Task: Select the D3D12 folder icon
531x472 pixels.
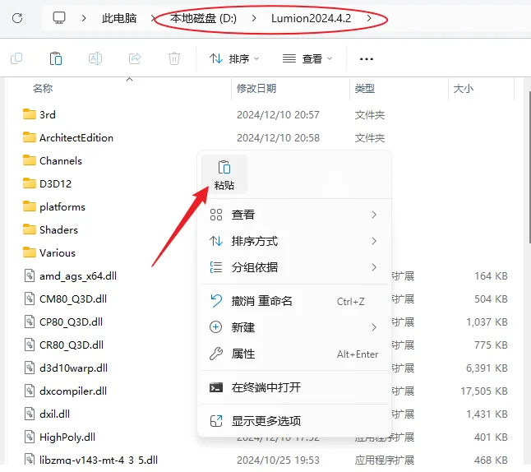Action: click(x=30, y=183)
